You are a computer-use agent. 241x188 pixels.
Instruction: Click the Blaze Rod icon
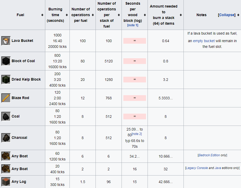point(6,98)
